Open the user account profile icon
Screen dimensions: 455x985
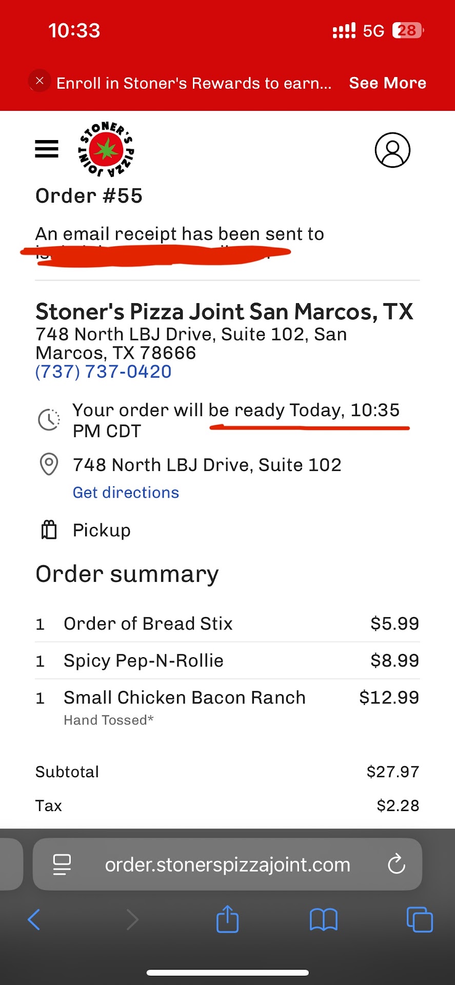click(x=392, y=150)
